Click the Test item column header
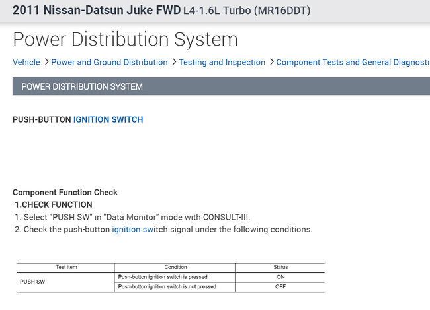The width and height of the screenshot is (430, 310). pyautogui.click(x=66, y=267)
